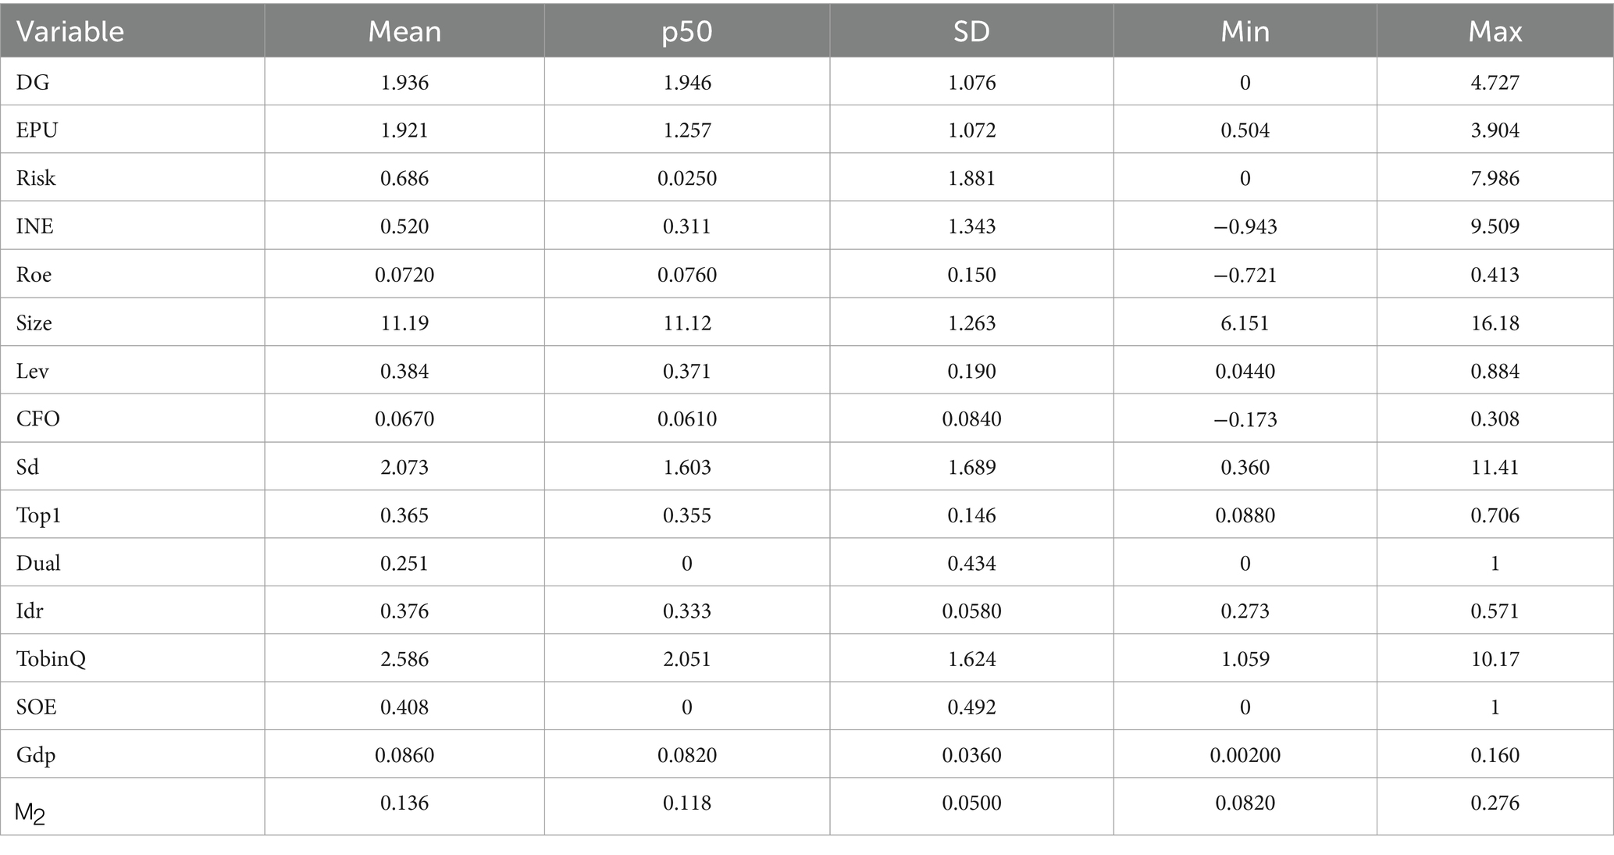
Task: Click the Min column header
Action: 1245,31
